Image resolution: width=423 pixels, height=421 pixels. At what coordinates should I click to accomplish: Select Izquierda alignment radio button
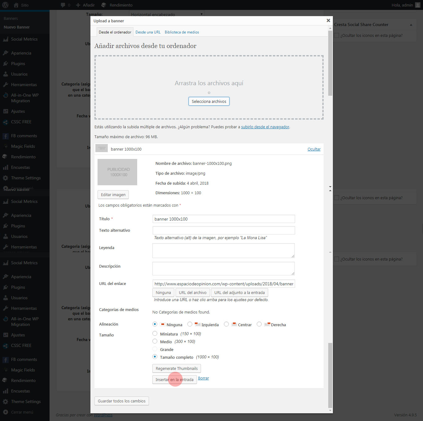[190, 324]
